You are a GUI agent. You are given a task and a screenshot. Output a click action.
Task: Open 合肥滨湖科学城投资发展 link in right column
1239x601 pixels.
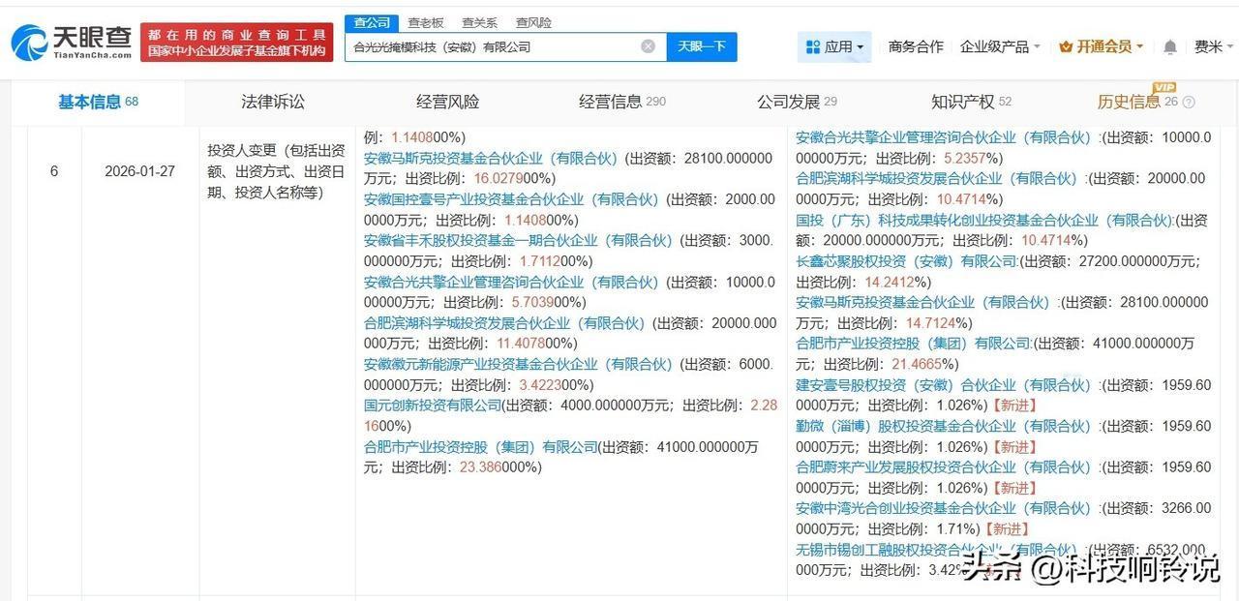(x=936, y=178)
